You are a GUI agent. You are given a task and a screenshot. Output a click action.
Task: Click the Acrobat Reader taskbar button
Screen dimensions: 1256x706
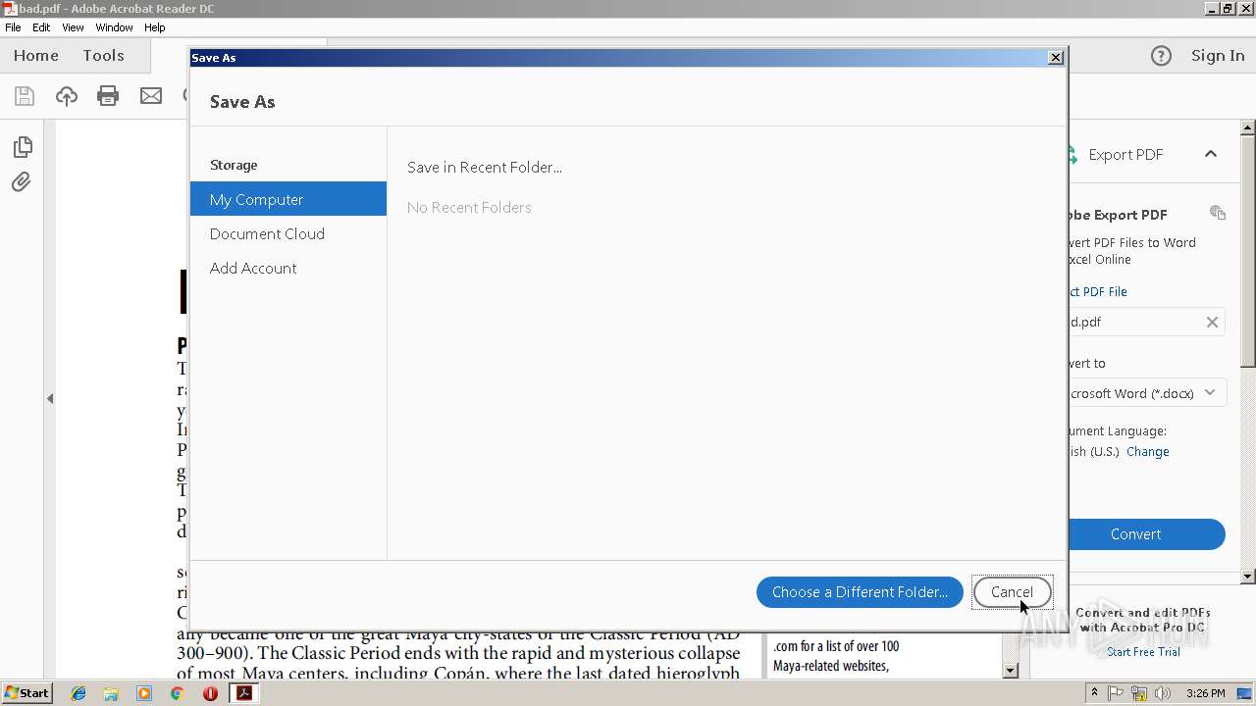(x=244, y=693)
